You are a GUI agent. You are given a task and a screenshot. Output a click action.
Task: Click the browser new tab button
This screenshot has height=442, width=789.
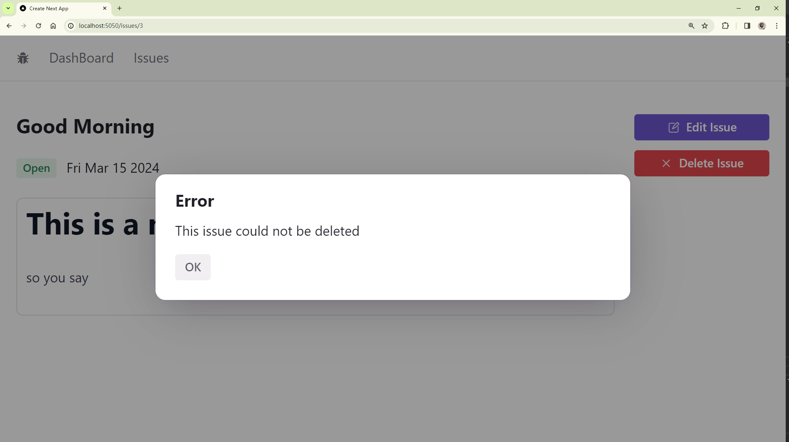pyautogui.click(x=120, y=8)
